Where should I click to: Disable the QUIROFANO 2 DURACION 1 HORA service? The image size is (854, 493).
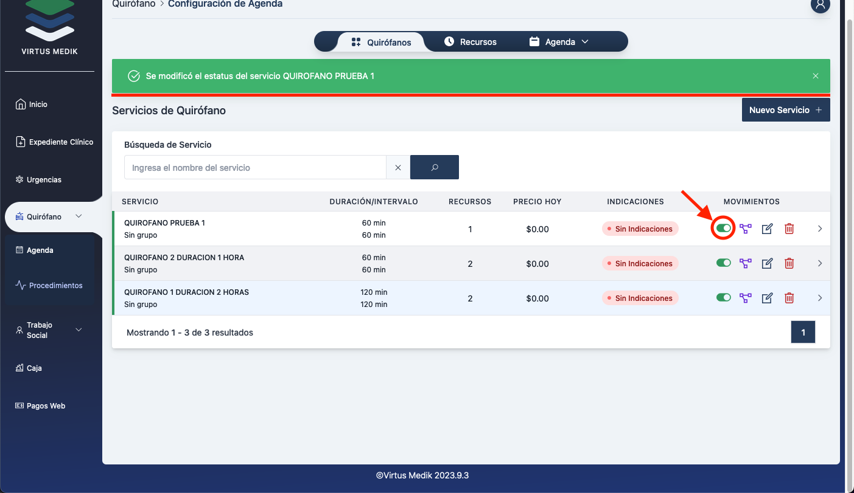click(x=724, y=263)
